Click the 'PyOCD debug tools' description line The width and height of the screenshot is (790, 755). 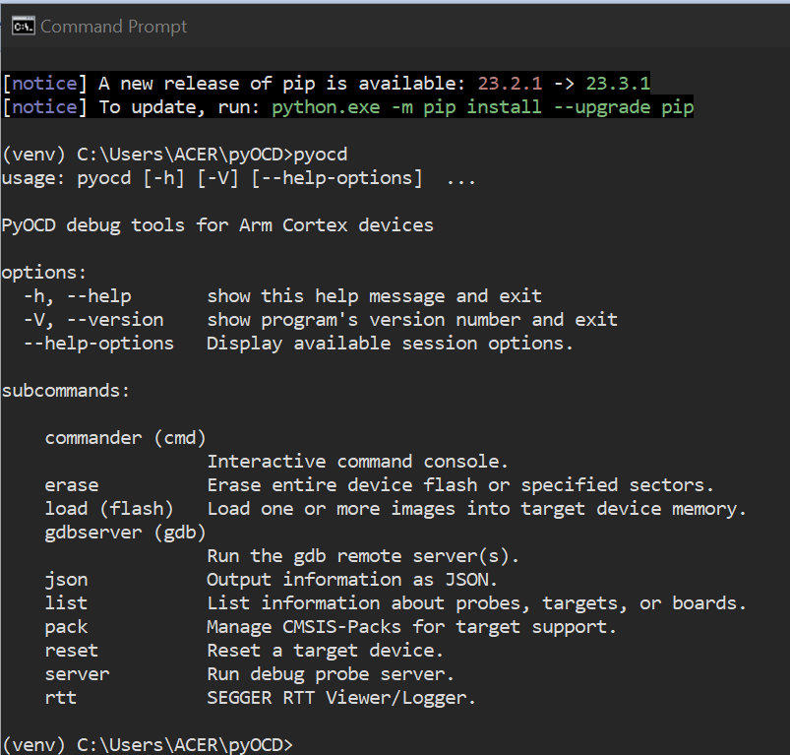click(x=217, y=225)
